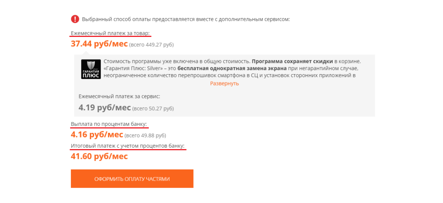
Task: Expand the description via Развернуть link
Action: (225, 83)
